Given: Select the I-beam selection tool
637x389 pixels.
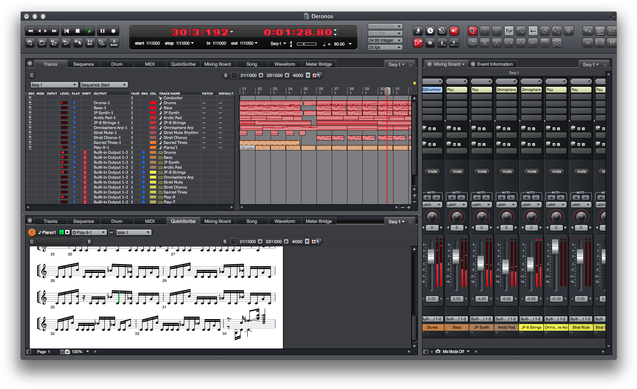Looking at the screenshot, I should (485, 31).
